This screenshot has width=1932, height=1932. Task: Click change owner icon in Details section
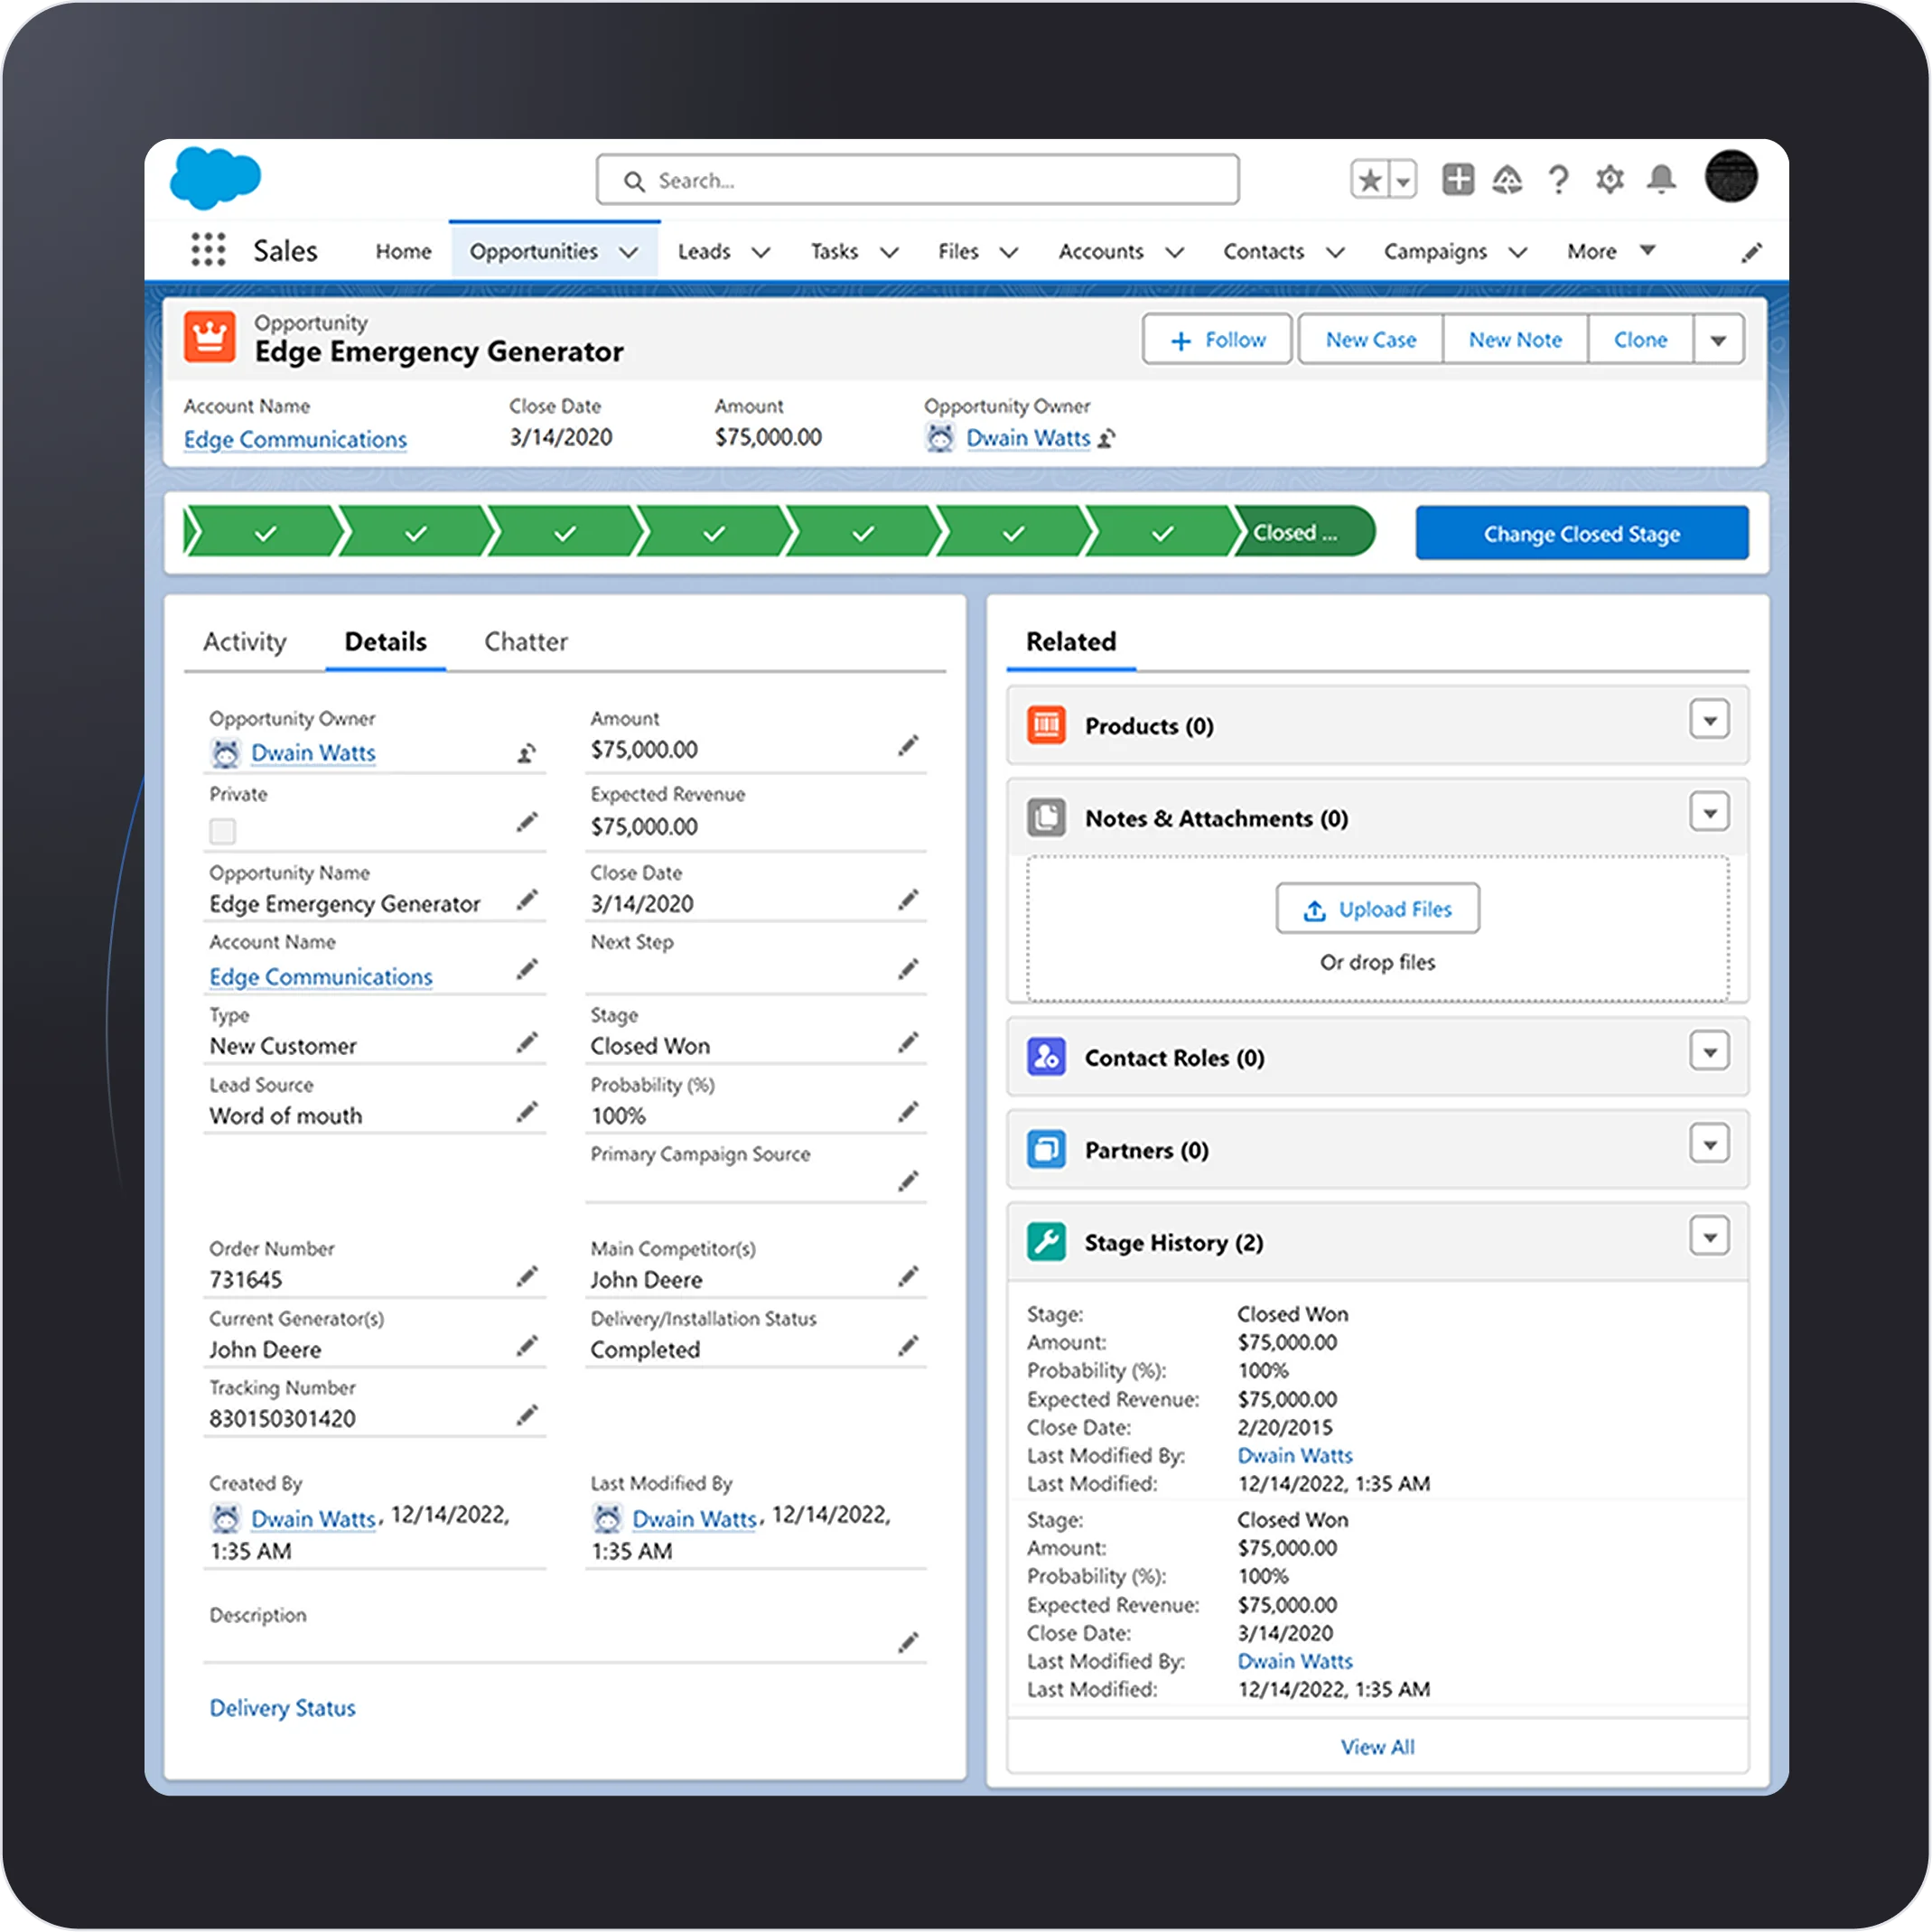click(527, 753)
